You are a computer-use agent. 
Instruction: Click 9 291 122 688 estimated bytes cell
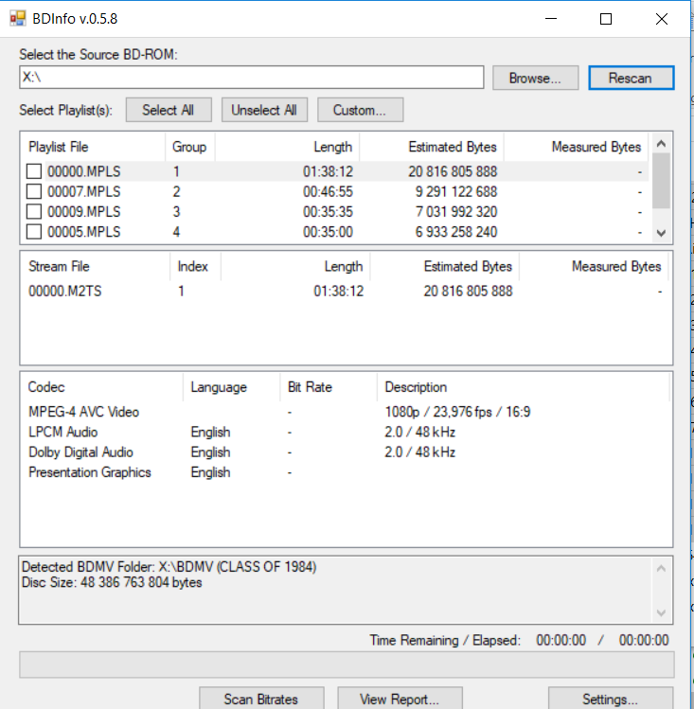point(456,192)
